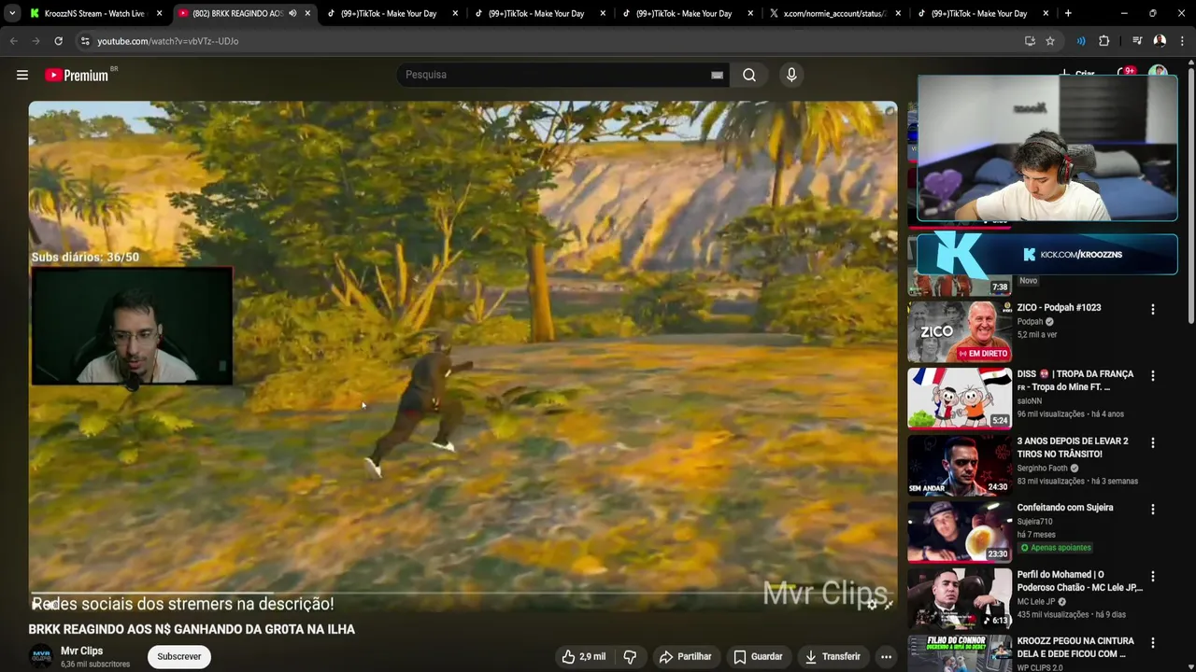This screenshot has width=1196, height=672.
Task: Open the Perfil do Mohamed 6:13 thumbnail
Action: tap(960, 598)
